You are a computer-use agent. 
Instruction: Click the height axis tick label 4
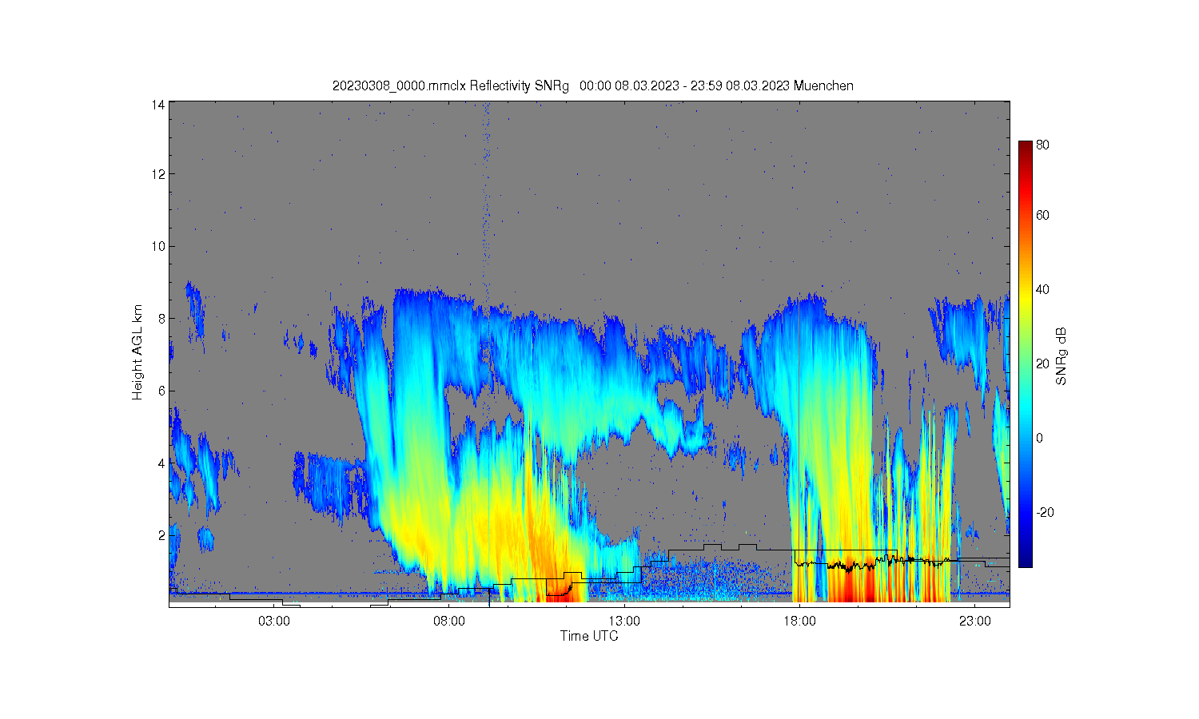point(162,463)
